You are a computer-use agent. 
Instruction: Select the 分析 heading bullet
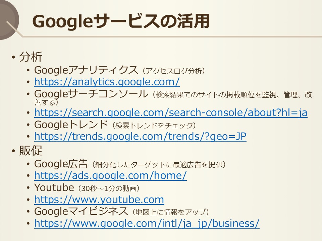[31, 57]
